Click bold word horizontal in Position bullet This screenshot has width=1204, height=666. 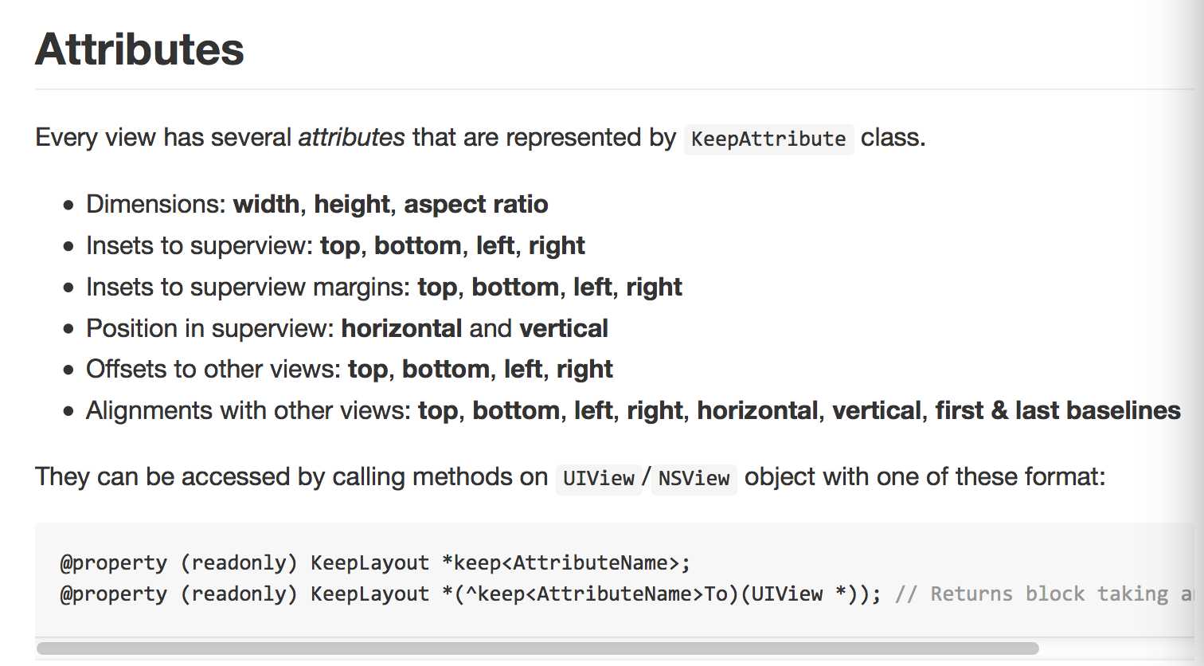click(x=401, y=328)
